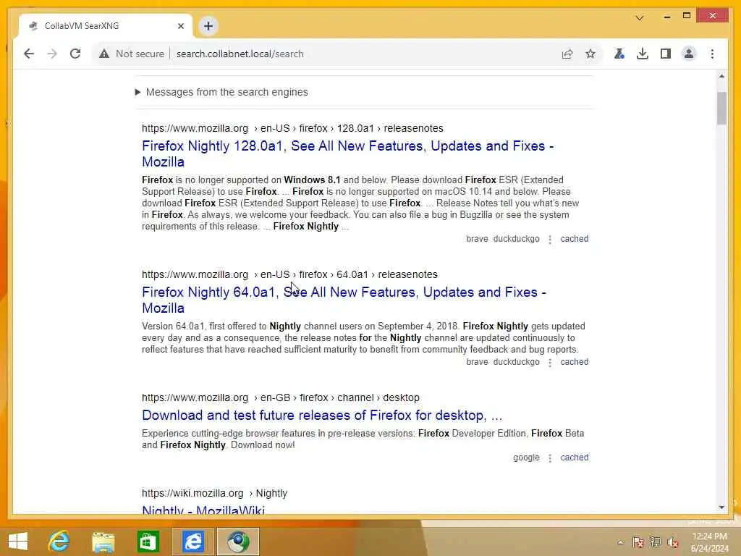Open the taskbar clock and date

click(x=709, y=542)
